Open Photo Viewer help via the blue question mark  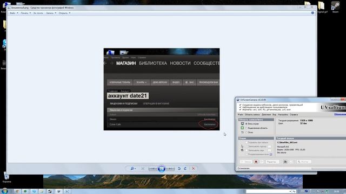click(x=312, y=13)
